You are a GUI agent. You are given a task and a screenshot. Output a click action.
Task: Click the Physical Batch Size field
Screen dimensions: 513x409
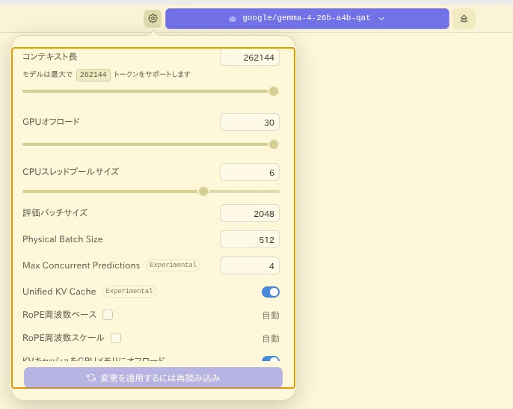click(x=250, y=239)
